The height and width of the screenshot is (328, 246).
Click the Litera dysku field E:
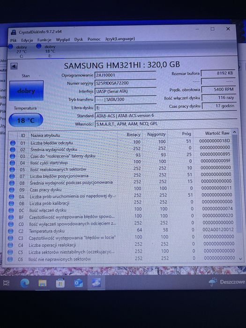pyautogui.click(x=126, y=107)
